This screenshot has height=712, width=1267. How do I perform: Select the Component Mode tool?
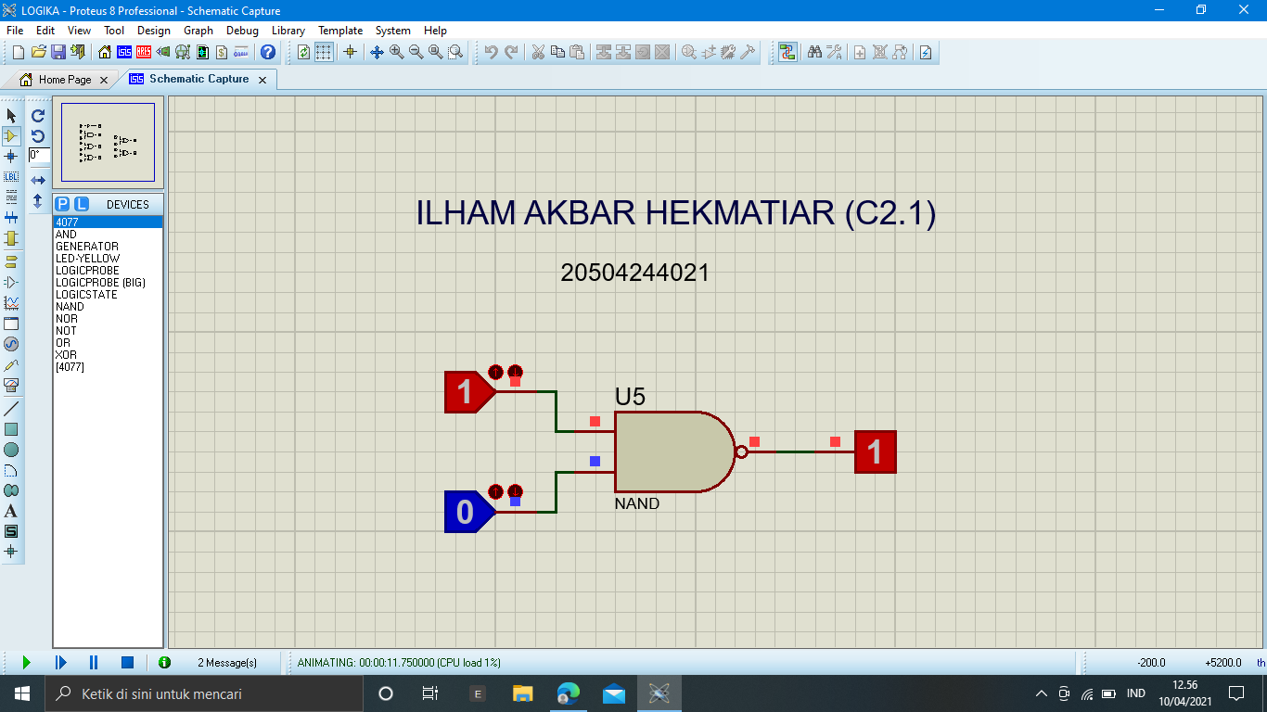pyautogui.click(x=11, y=136)
